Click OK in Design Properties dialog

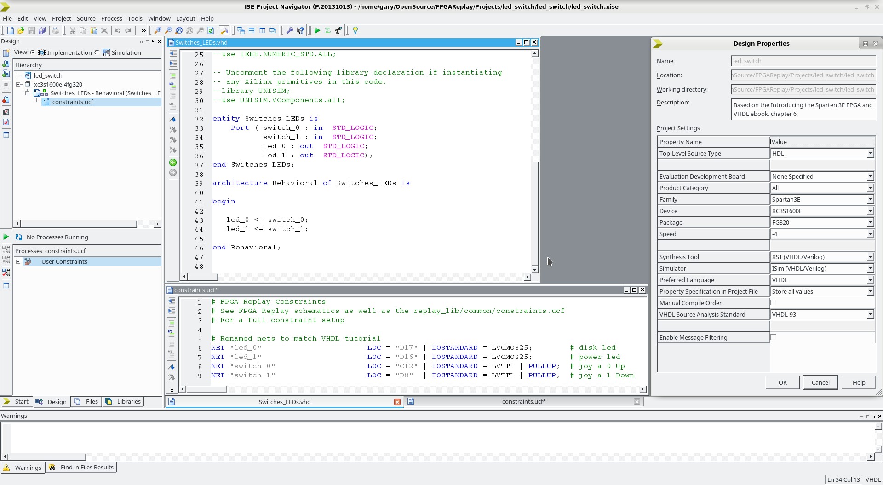click(782, 382)
